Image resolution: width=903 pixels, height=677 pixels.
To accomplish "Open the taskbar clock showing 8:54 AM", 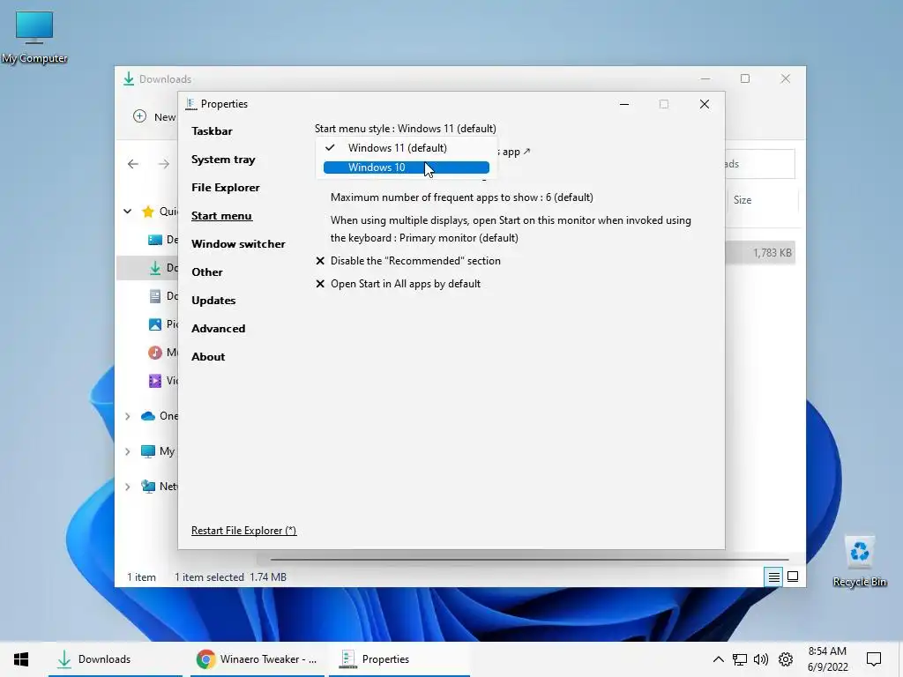I will click(827, 659).
